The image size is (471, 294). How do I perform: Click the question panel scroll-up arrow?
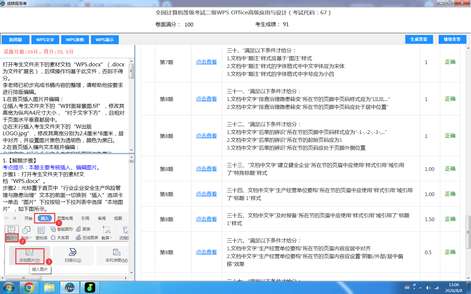click(131, 61)
